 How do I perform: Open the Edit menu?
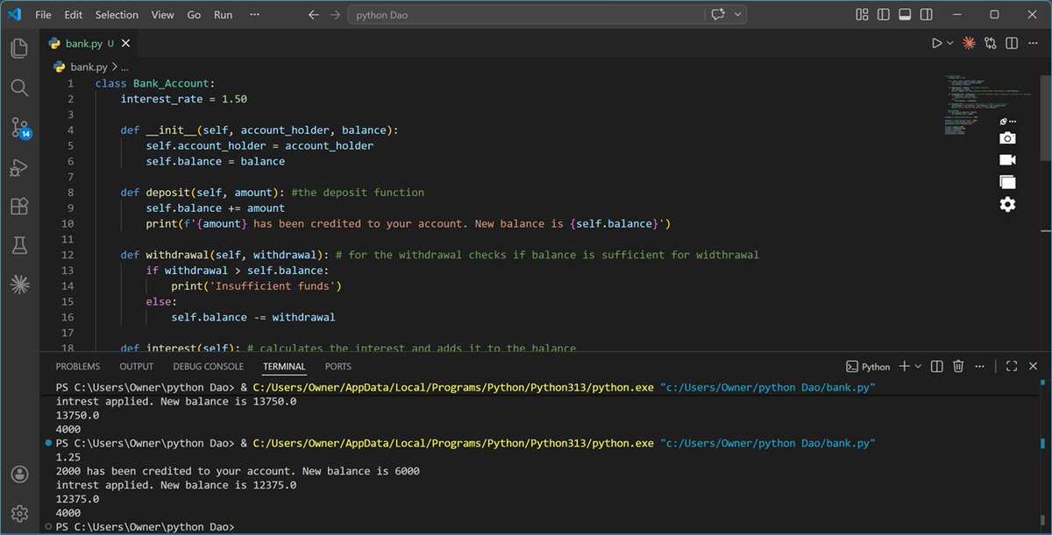(x=74, y=15)
